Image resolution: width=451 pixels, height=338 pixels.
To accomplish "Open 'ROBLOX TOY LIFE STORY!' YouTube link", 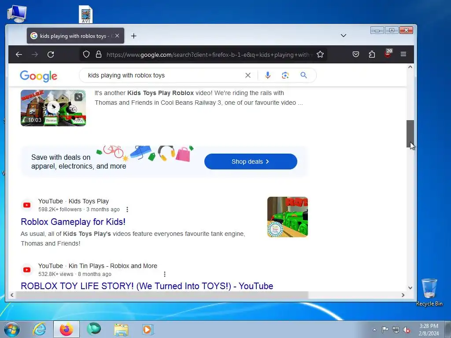I will (147, 286).
